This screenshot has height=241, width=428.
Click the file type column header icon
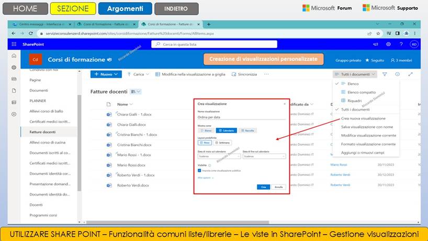tap(109, 104)
